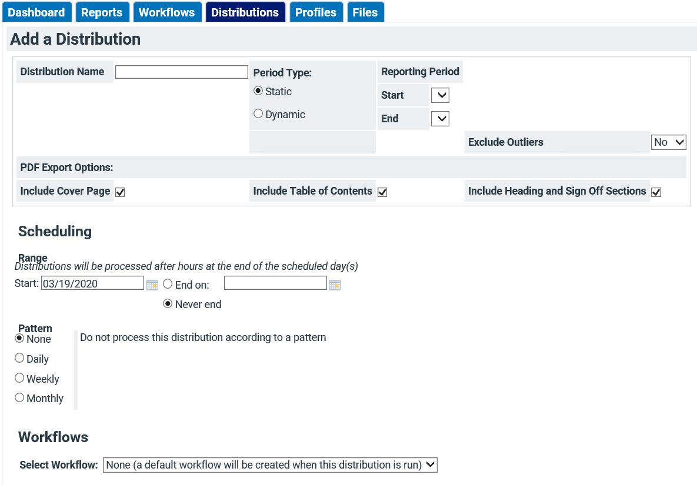Choose the End on radio option
This screenshot has height=485, width=697.
point(168,284)
